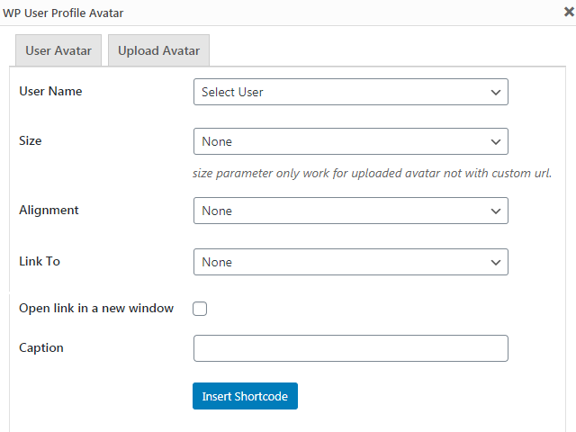Open the Size dropdown
Viewport: 576px width, 432px height.
click(351, 141)
